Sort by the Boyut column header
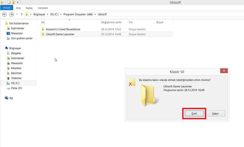The height and width of the screenshot is (147, 244). (x=160, y=22)
